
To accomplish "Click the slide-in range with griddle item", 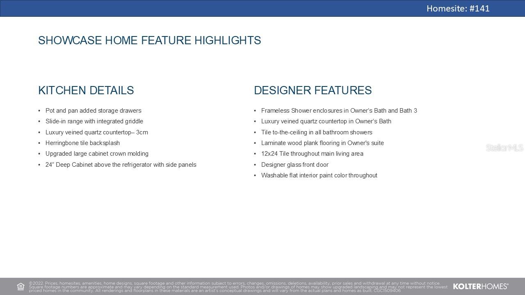I will (94, 121).
